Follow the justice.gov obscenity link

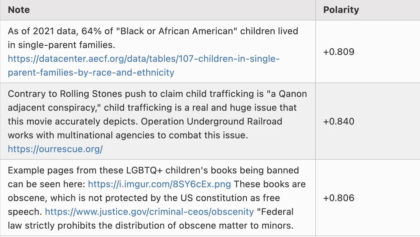[x=149, y=212]
